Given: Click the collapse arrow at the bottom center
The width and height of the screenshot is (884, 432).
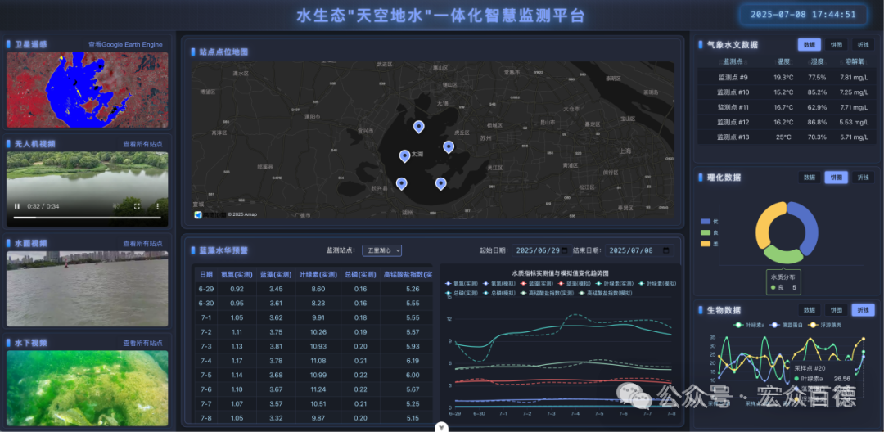Looking at the screenshot, I should pos(442,427).
